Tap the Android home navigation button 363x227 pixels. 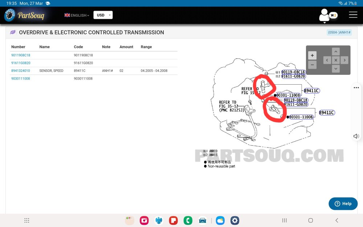tap(311, 220)
